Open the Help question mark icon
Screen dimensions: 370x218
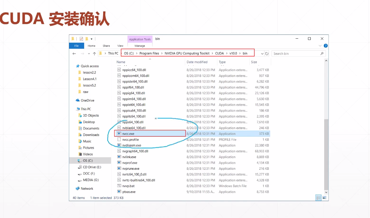click(x=326, y=46)
